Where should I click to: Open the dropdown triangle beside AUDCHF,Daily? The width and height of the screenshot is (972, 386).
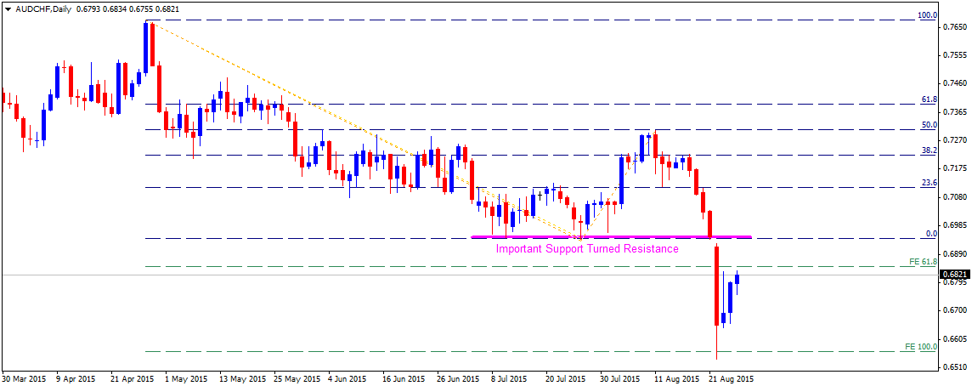8,9
